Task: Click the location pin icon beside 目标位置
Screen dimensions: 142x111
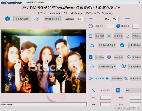Action: 93,90
